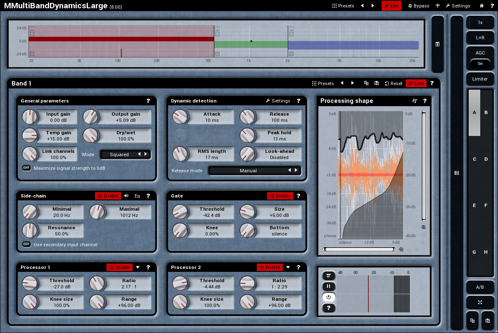Viewport: 498px width, 333px height.
Task: Open General parameters help icon
Action: pos(148,101)
